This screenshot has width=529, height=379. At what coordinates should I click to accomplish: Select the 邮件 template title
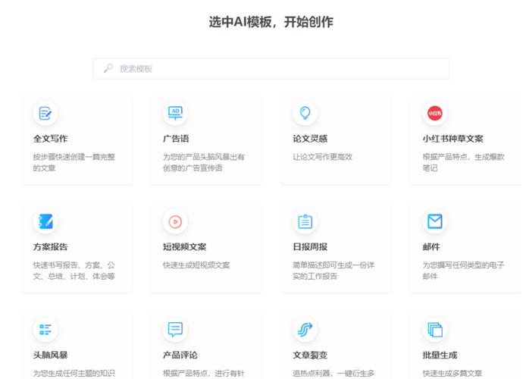click(x=431, y=247)
